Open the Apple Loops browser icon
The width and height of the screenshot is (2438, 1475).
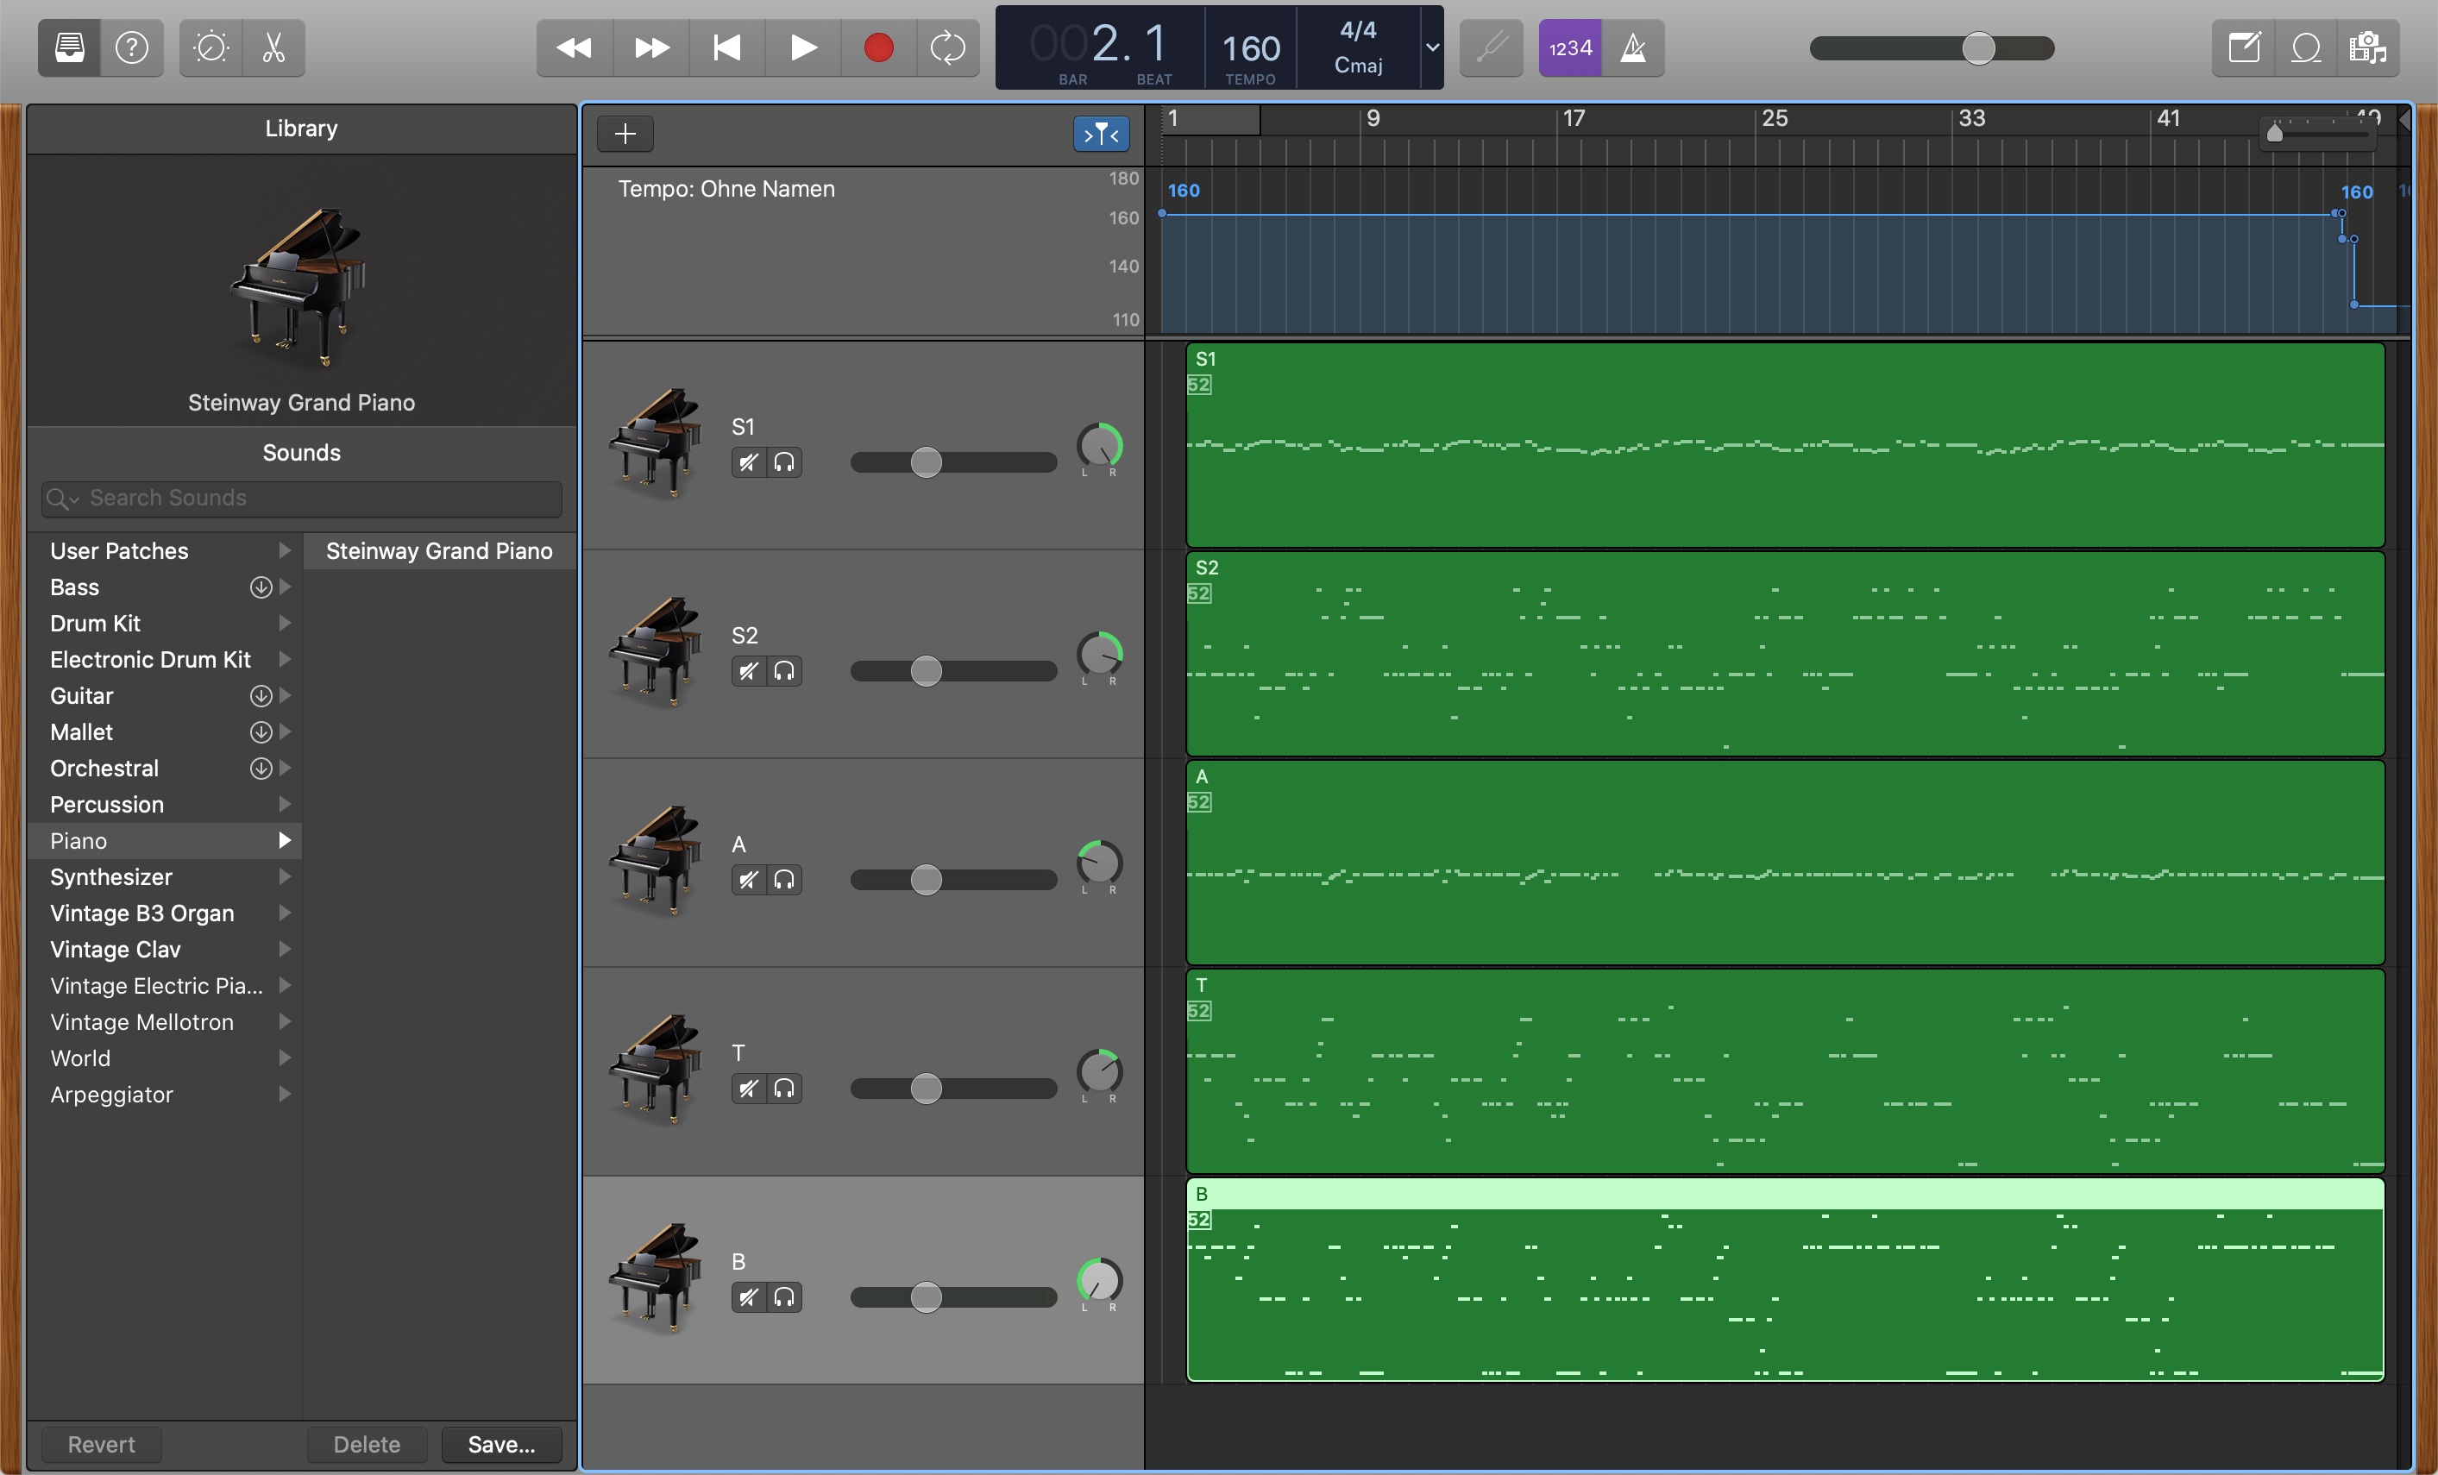(2305, 47)
